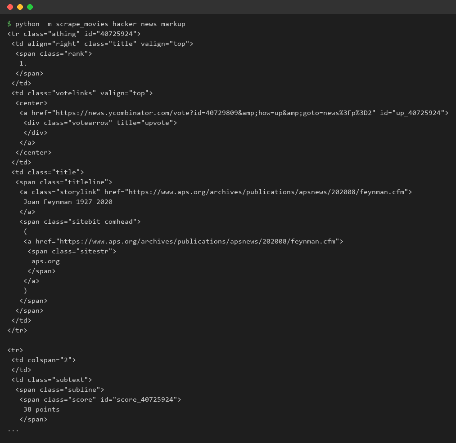This screenshot has height=443, width=456.
Task: Click the storylink anchor line with aps.org URL
Action: [216, 191]
